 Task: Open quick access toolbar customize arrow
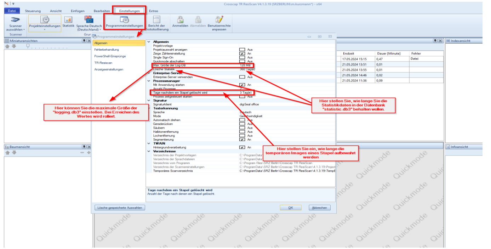(x=13, y=4)
